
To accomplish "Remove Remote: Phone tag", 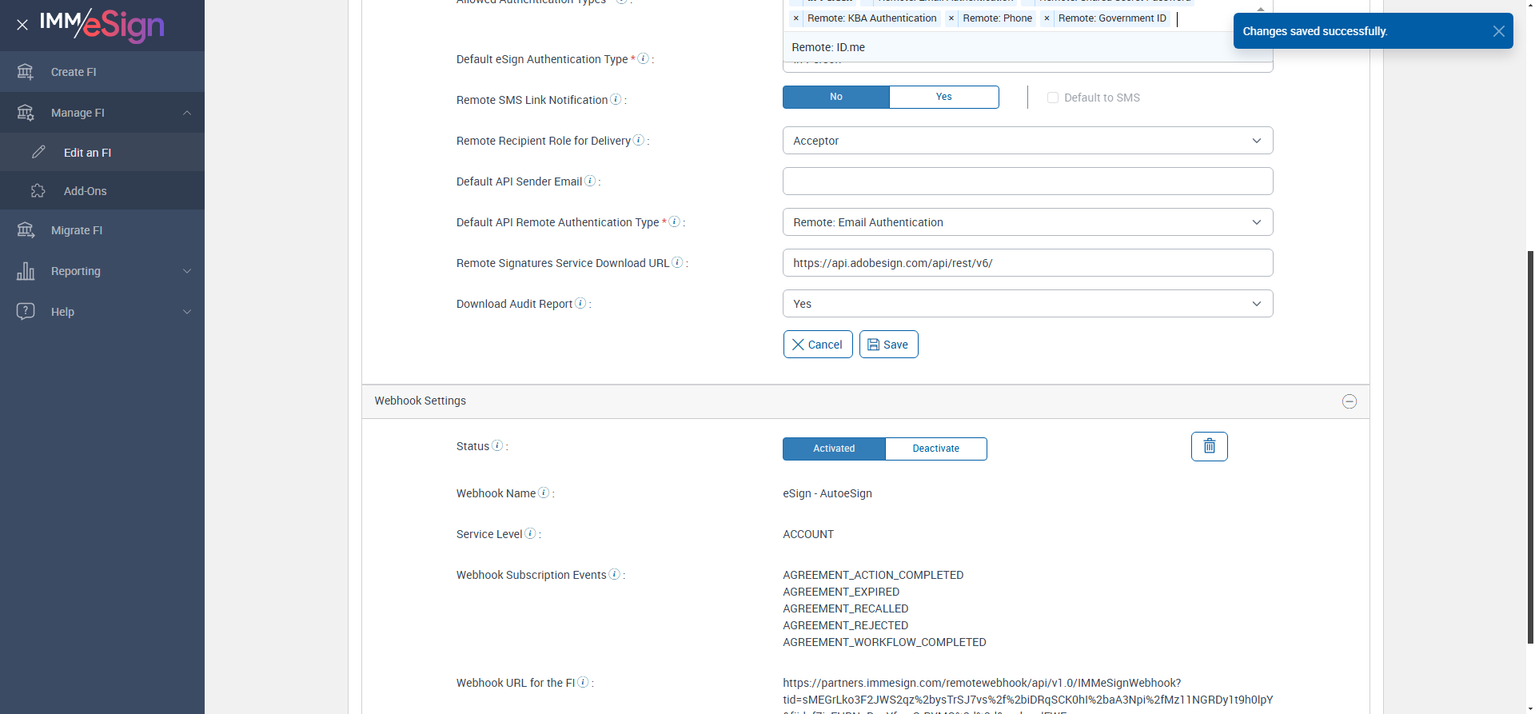I will [951, 18].
